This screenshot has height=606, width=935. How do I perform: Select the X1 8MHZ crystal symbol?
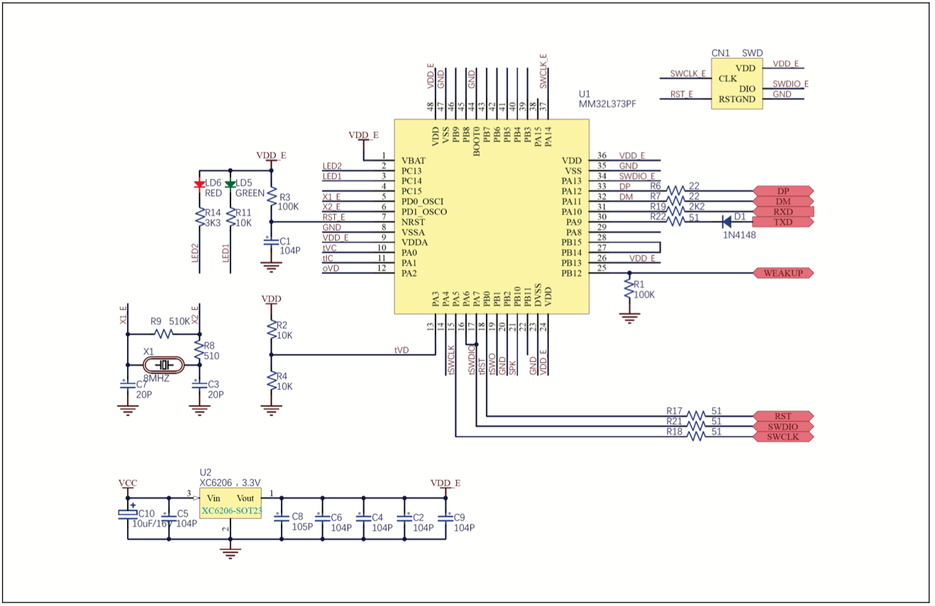[x=165, y=365]
